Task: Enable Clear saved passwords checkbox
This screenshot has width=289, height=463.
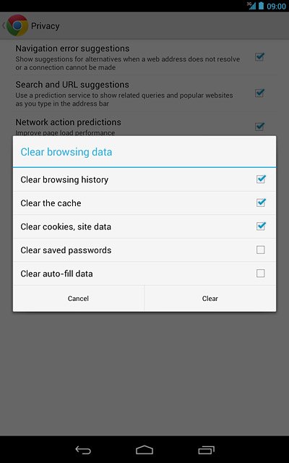Action: [x=261, y=250]
